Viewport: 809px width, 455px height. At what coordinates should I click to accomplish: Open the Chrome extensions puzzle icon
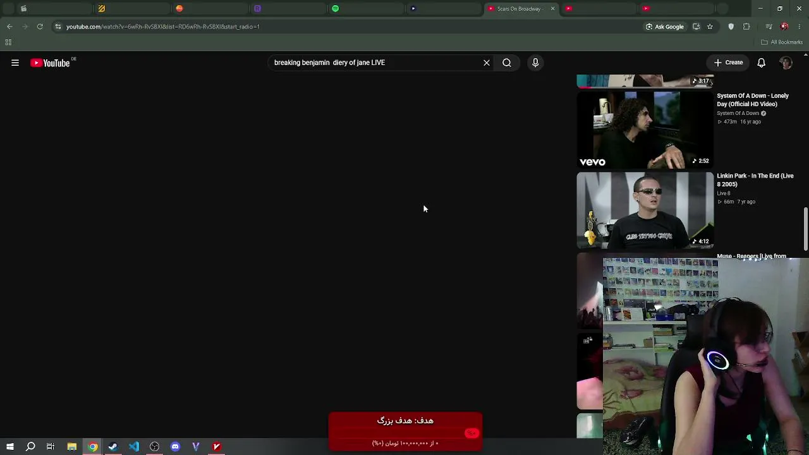click(746, 27)
